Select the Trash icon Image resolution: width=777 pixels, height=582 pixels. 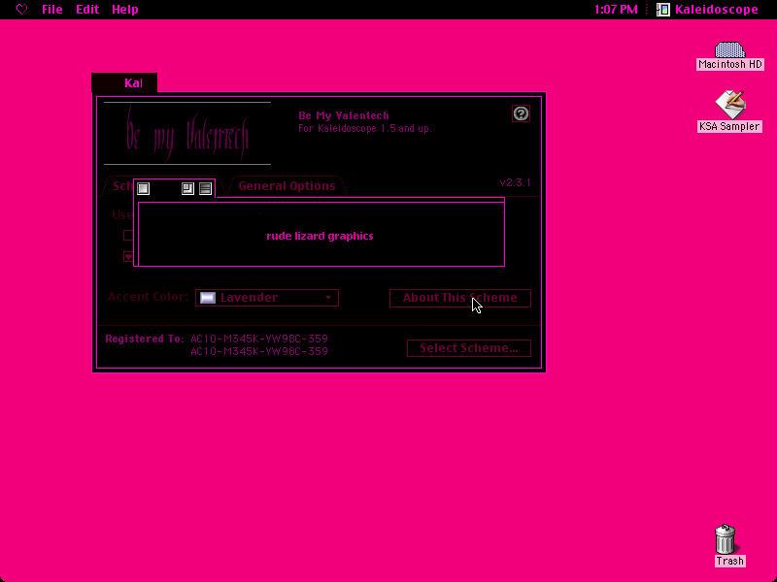tap(726, 545)
